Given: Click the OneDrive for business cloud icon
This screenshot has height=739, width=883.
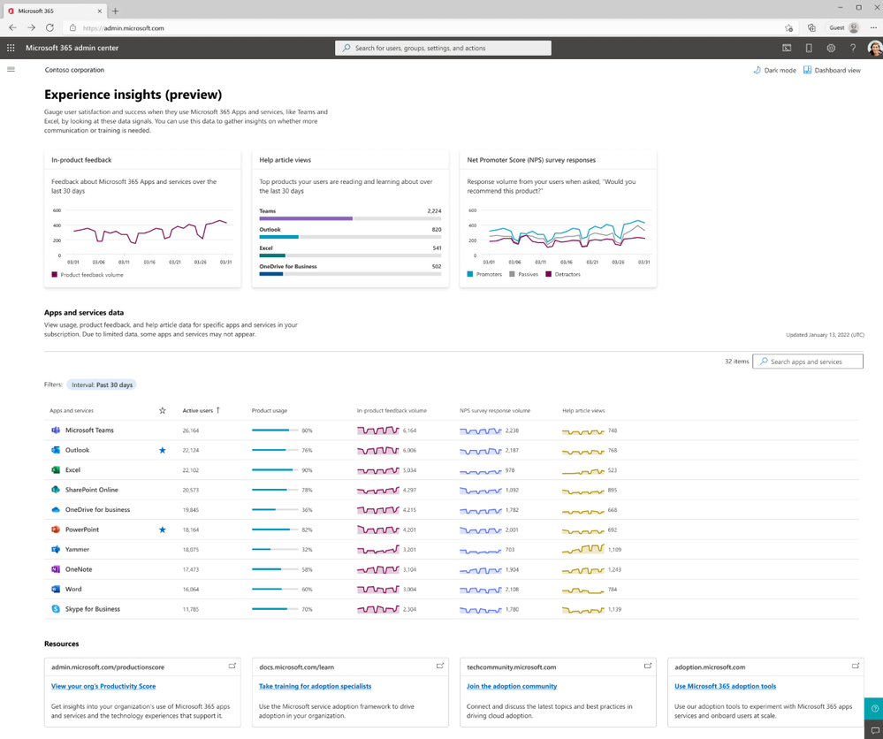Looking at the screenshot, I should 56,510.
